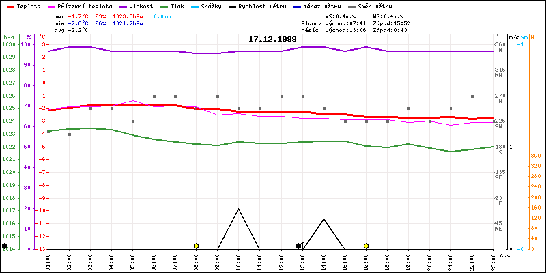Click the yellow sunrise marker near 08:00
The image size is (546, 273).
pos(196,246)
